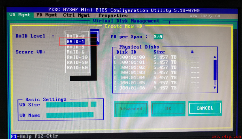242x139 pixels.
Task: Go to the Properties tab
Action: [x=113, y=16]
